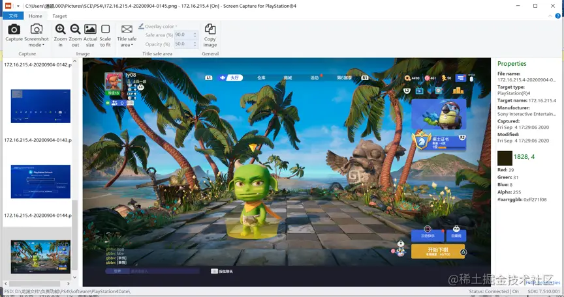The image size is (564, 297).
Task: Click the thumbnail list scroll right arrow
Action: pos(69,284)
